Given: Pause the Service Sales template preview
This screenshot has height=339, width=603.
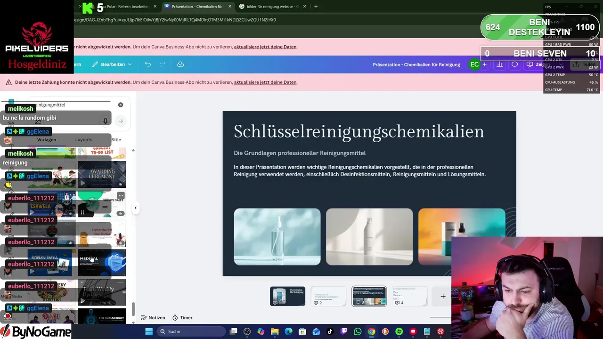Looking at the screenshot, I should click(x=82, y=212).
